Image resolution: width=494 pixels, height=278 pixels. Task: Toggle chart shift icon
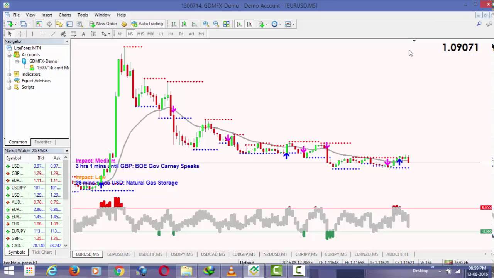[249, 24]
